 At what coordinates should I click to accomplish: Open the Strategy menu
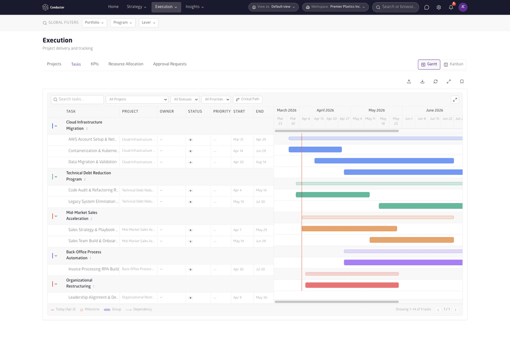[x=136, y=7]
